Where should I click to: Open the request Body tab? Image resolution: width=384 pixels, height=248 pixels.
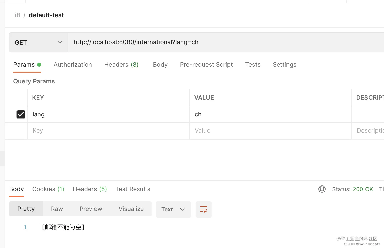pyautogui.click(x=160, y=65)
